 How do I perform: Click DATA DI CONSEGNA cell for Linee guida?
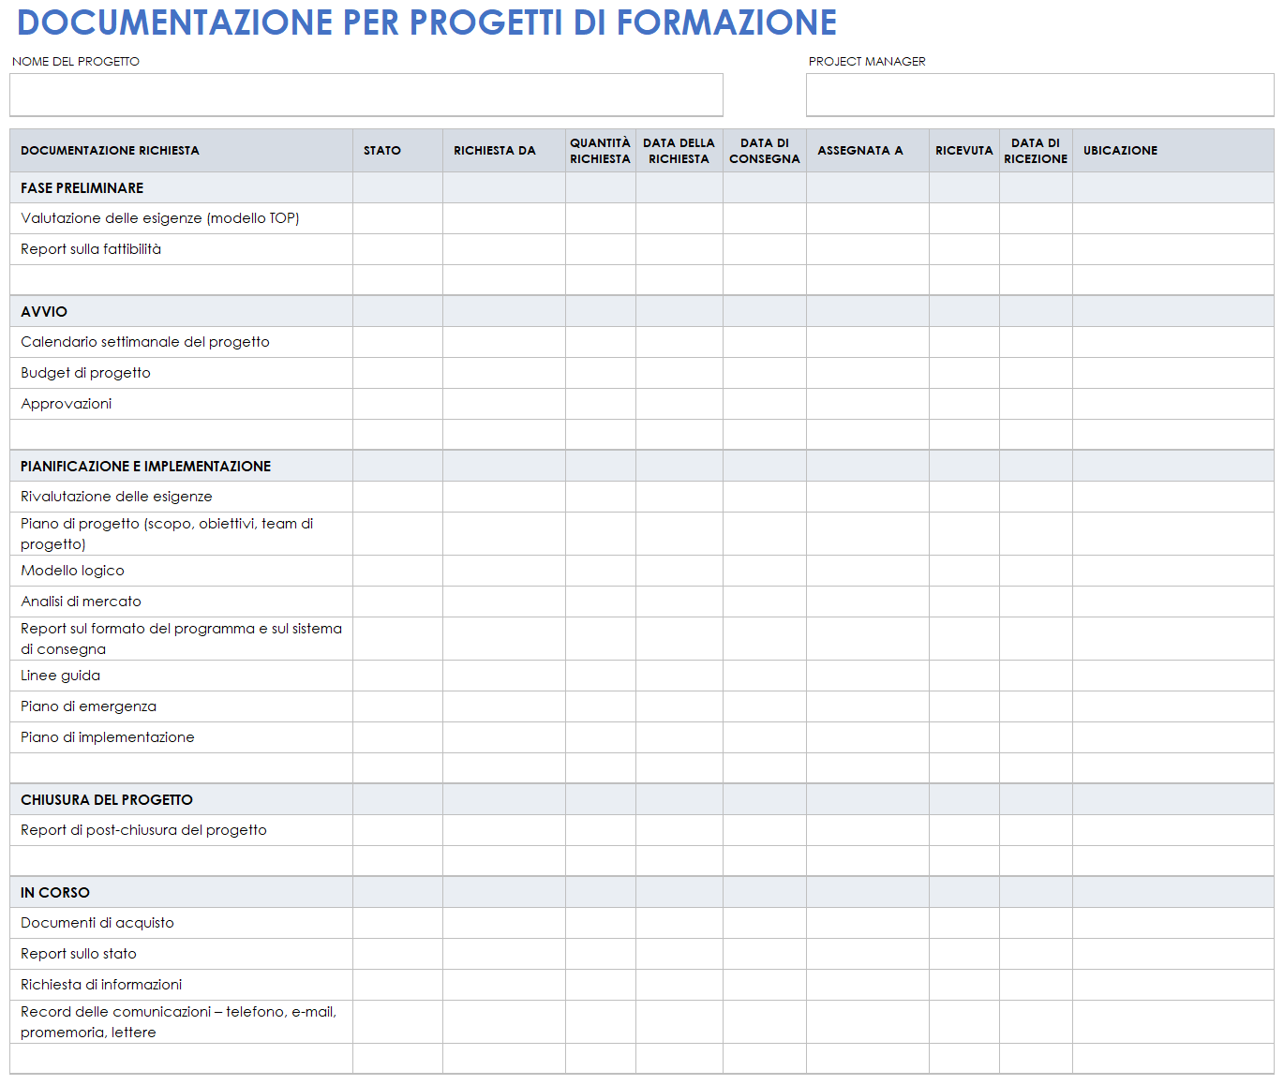pyautogui.click(x=765, y=676)
